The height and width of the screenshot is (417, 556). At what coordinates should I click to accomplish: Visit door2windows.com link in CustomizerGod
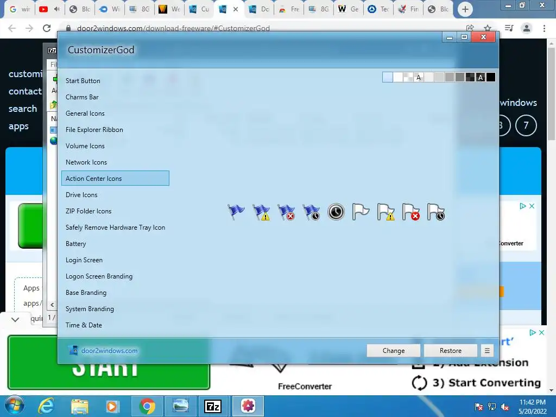109,351
